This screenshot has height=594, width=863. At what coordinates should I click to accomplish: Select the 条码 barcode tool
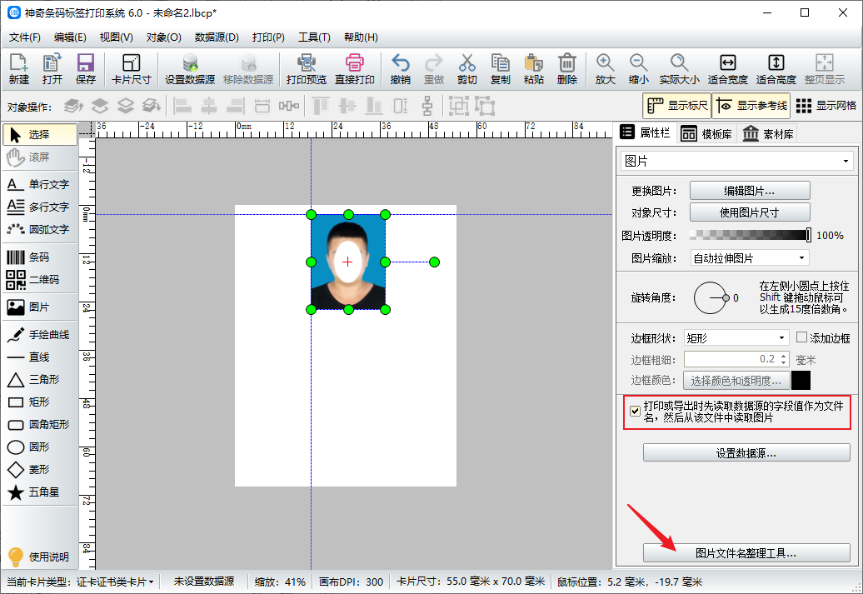pos(38,257)
